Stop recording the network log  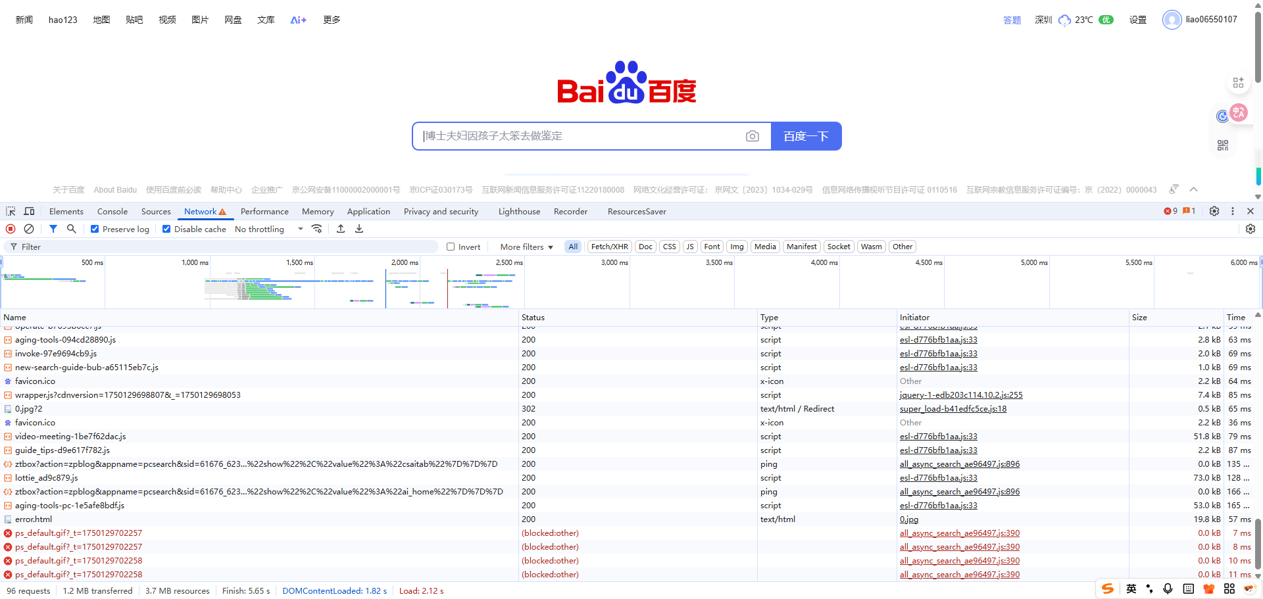coord(11,229)
